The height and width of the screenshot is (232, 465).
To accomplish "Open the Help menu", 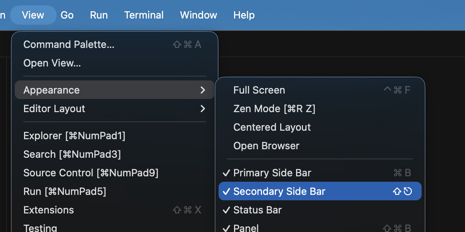I will [244, 15].
